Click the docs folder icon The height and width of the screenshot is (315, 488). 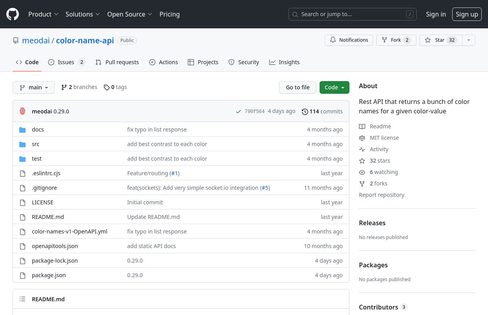click(x=22, y=130)
